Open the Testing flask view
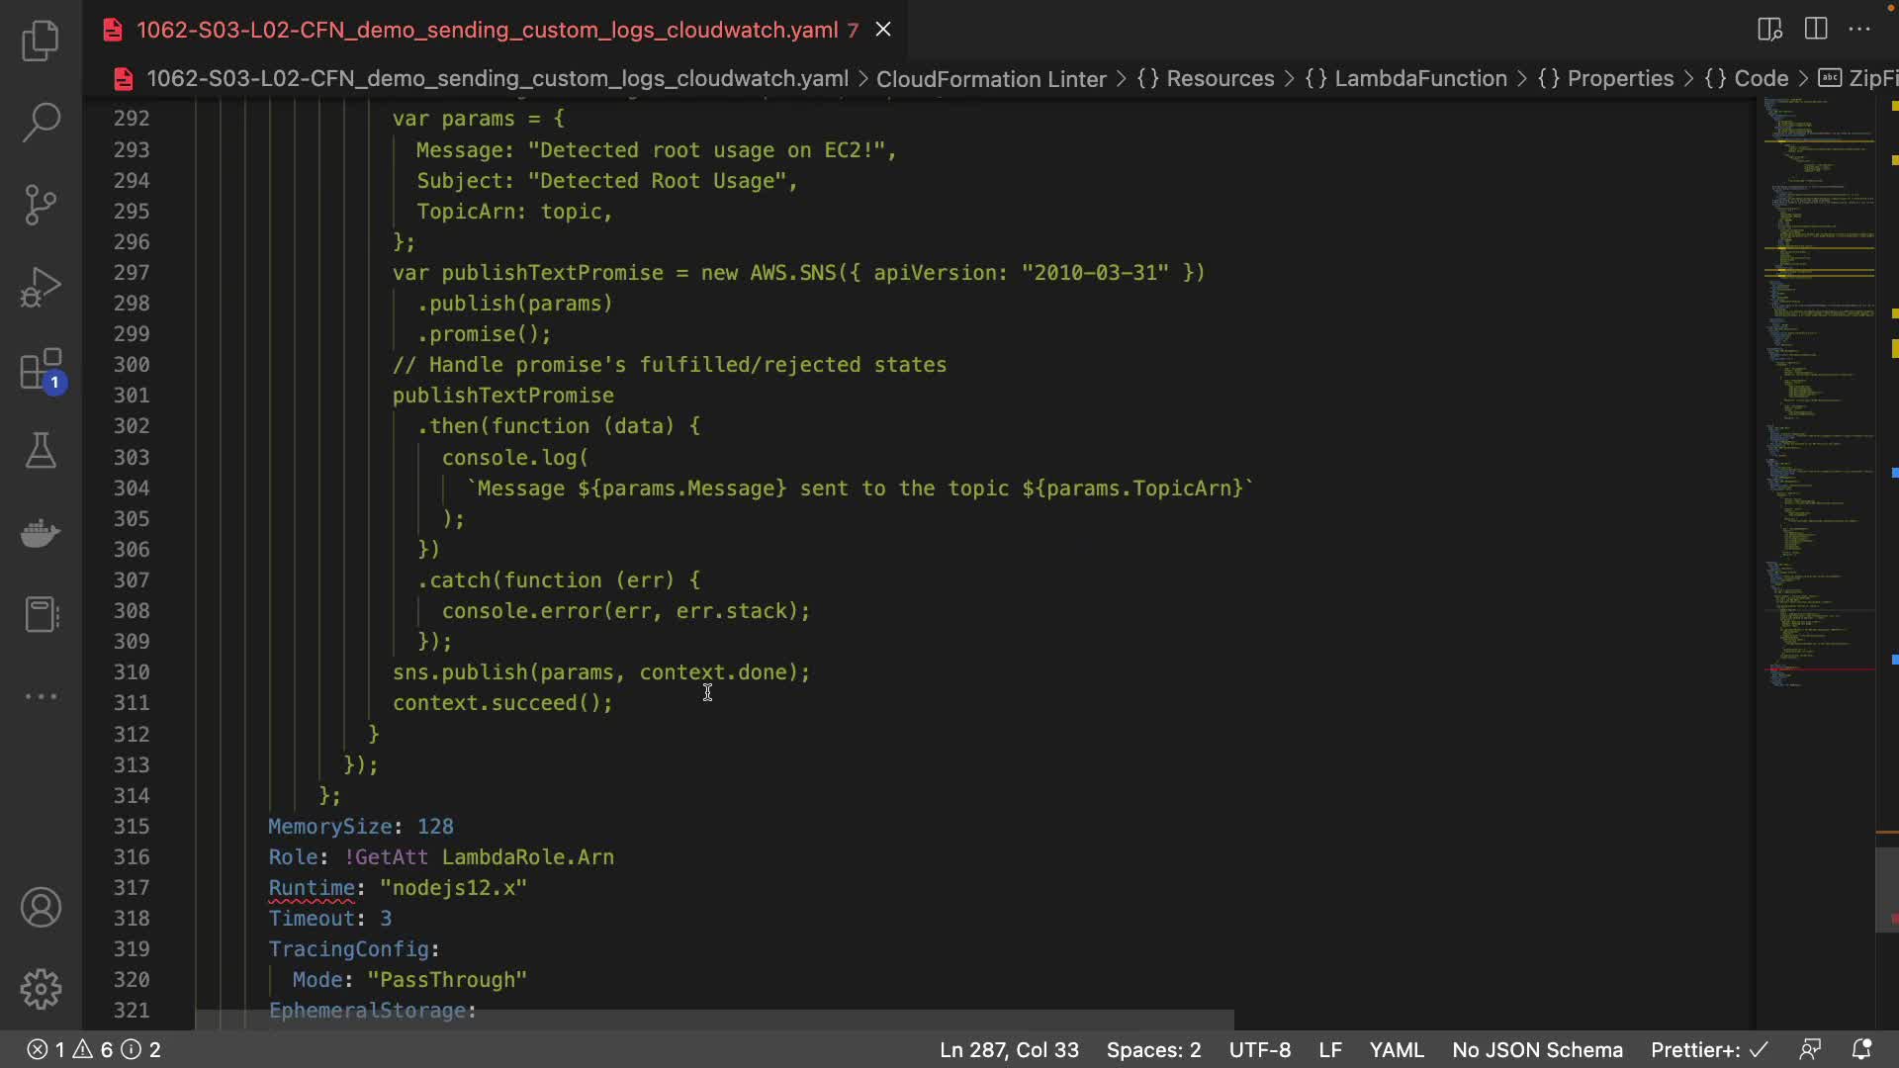The image size is (1899, 1068). pyautogui.click(x=41, y=451)
